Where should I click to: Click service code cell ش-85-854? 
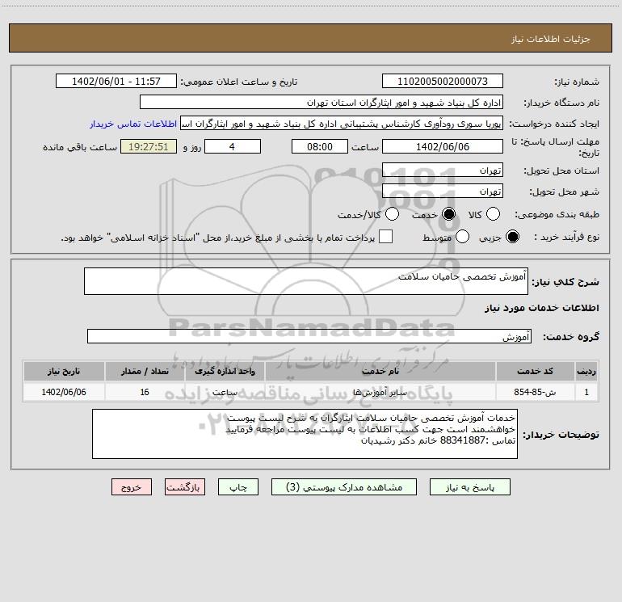[x=535, y=392]
